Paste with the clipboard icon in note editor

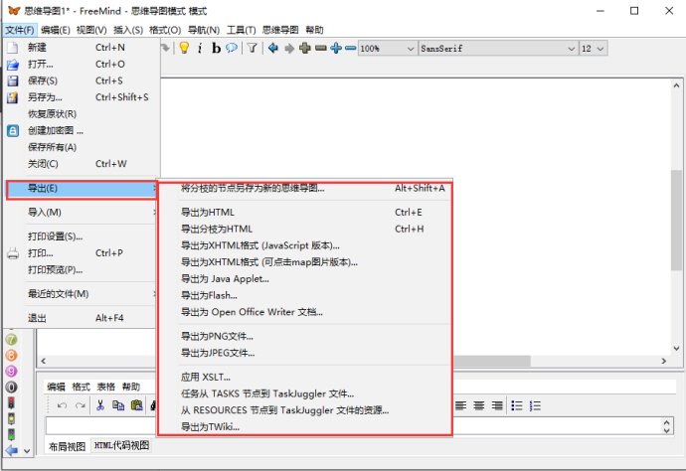coord(136,405)
